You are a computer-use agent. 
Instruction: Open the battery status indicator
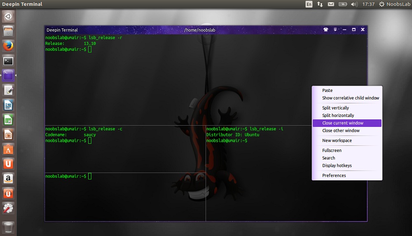pyautogui.click(x=343, y=4)
